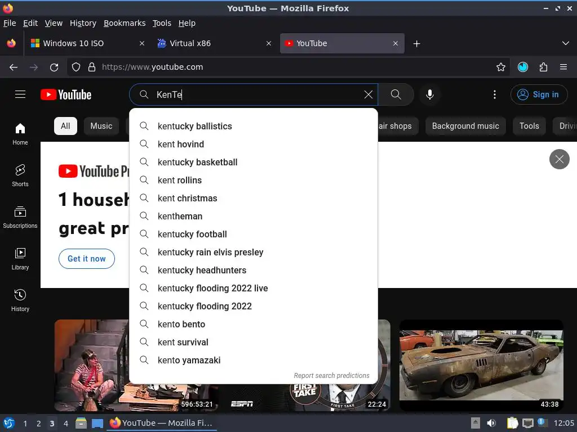
Task: Click the YouTube logo
Action: (x=66, y=94)
